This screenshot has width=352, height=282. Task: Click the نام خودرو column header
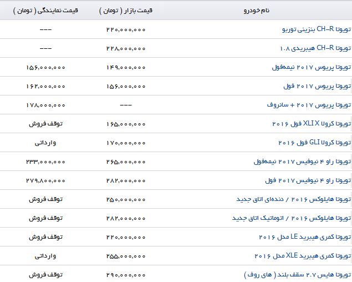coord(256,11)
